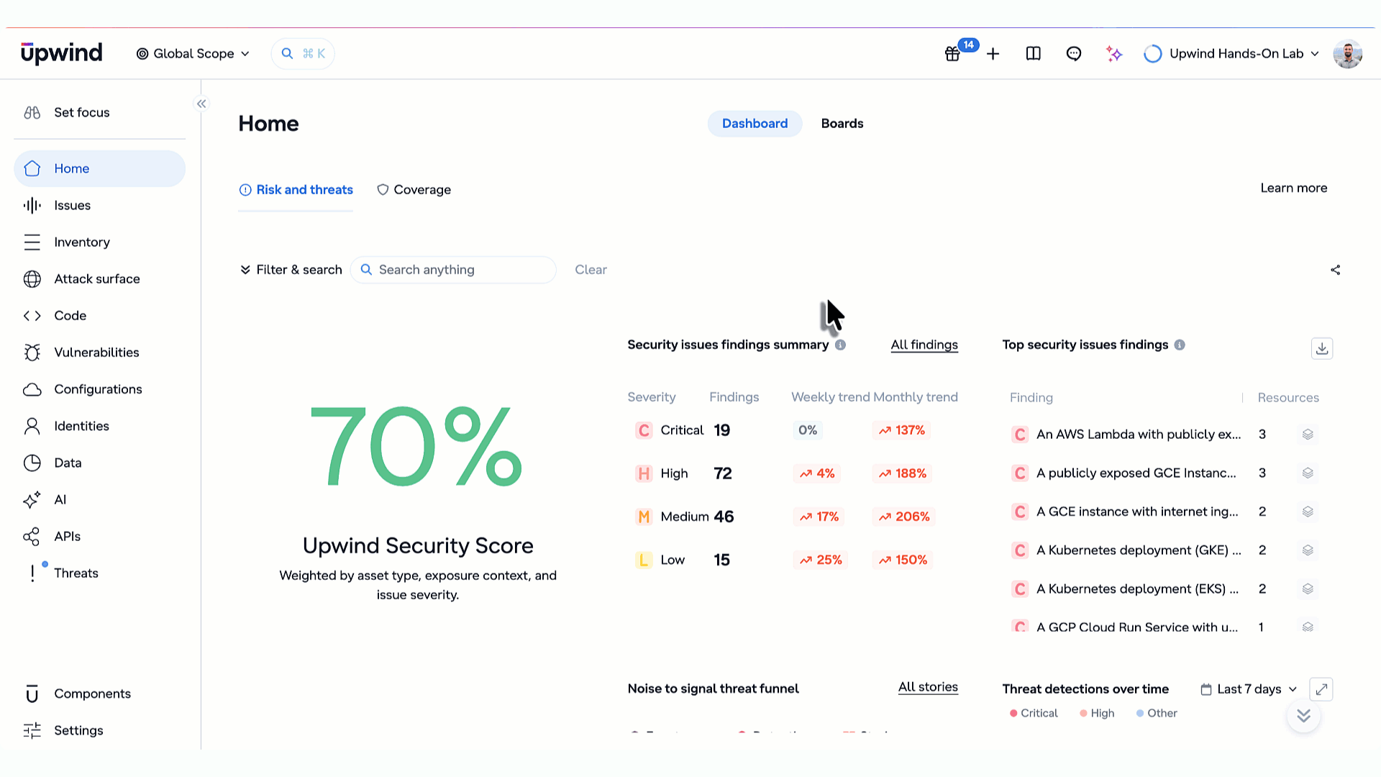Click the Search anything input field
The width and height of the screenshot is (1381, 777).
[453, 270]
